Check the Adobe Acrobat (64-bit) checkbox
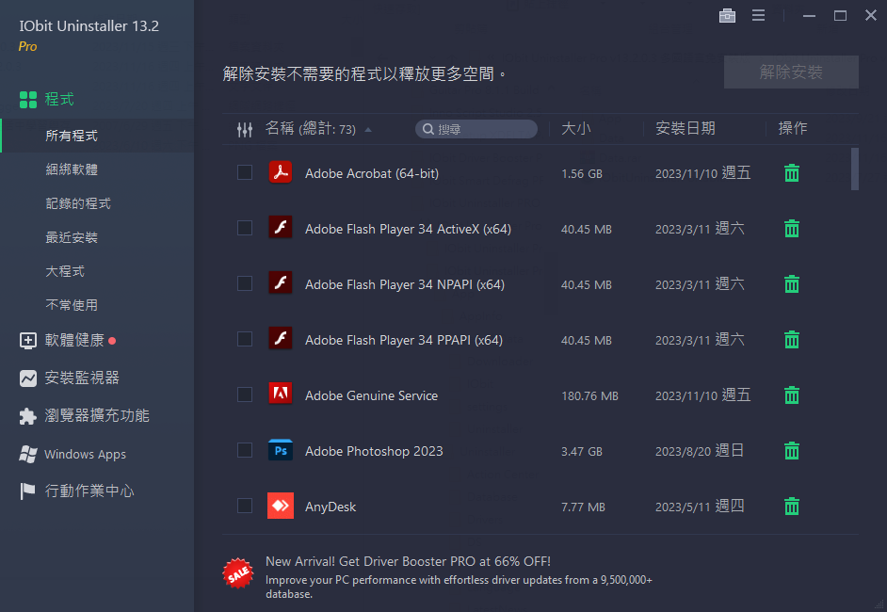 click(x=245, y=172)
